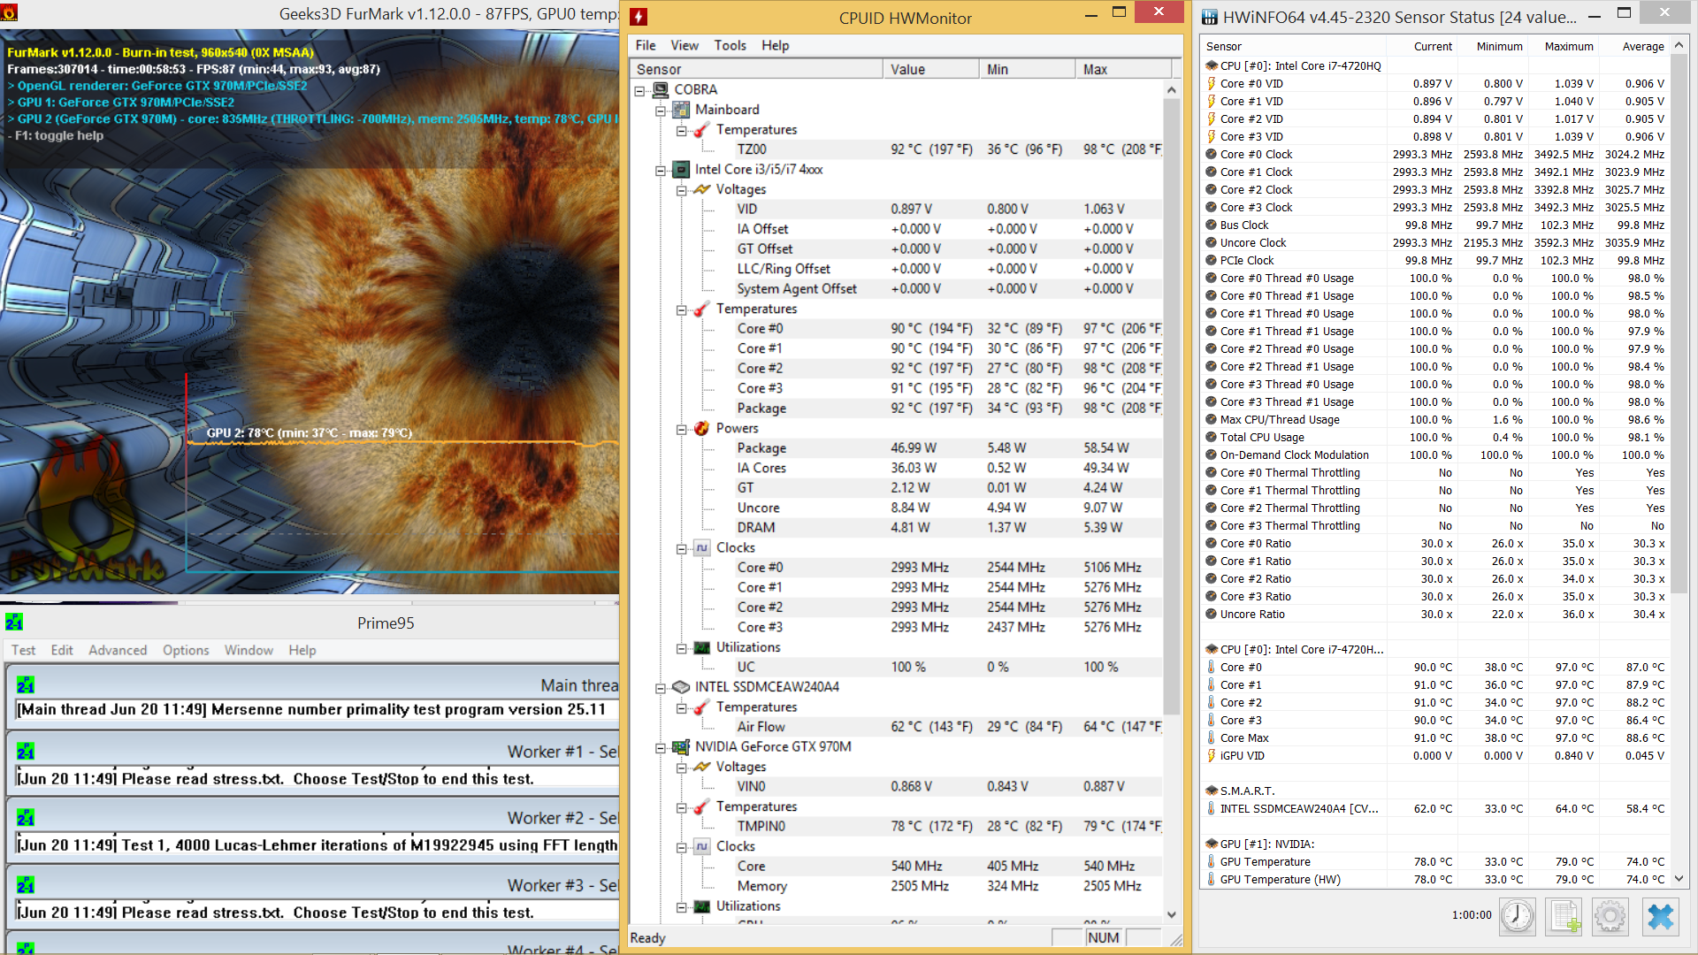Click the GPU Temperature thermometer icon in HWiNFO

(x=1211, y=861)
